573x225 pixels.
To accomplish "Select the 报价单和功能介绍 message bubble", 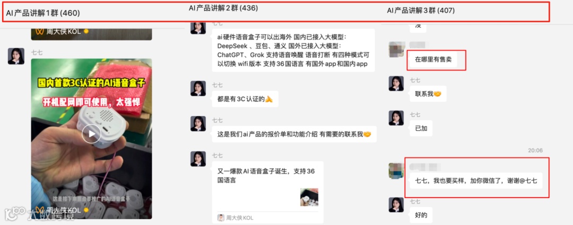I will [294, 134].
